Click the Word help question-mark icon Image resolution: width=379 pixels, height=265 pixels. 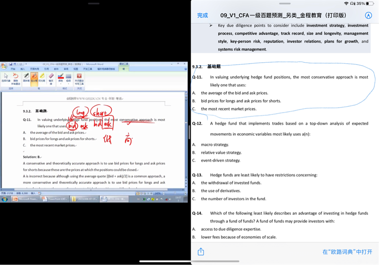click(185, 69)
